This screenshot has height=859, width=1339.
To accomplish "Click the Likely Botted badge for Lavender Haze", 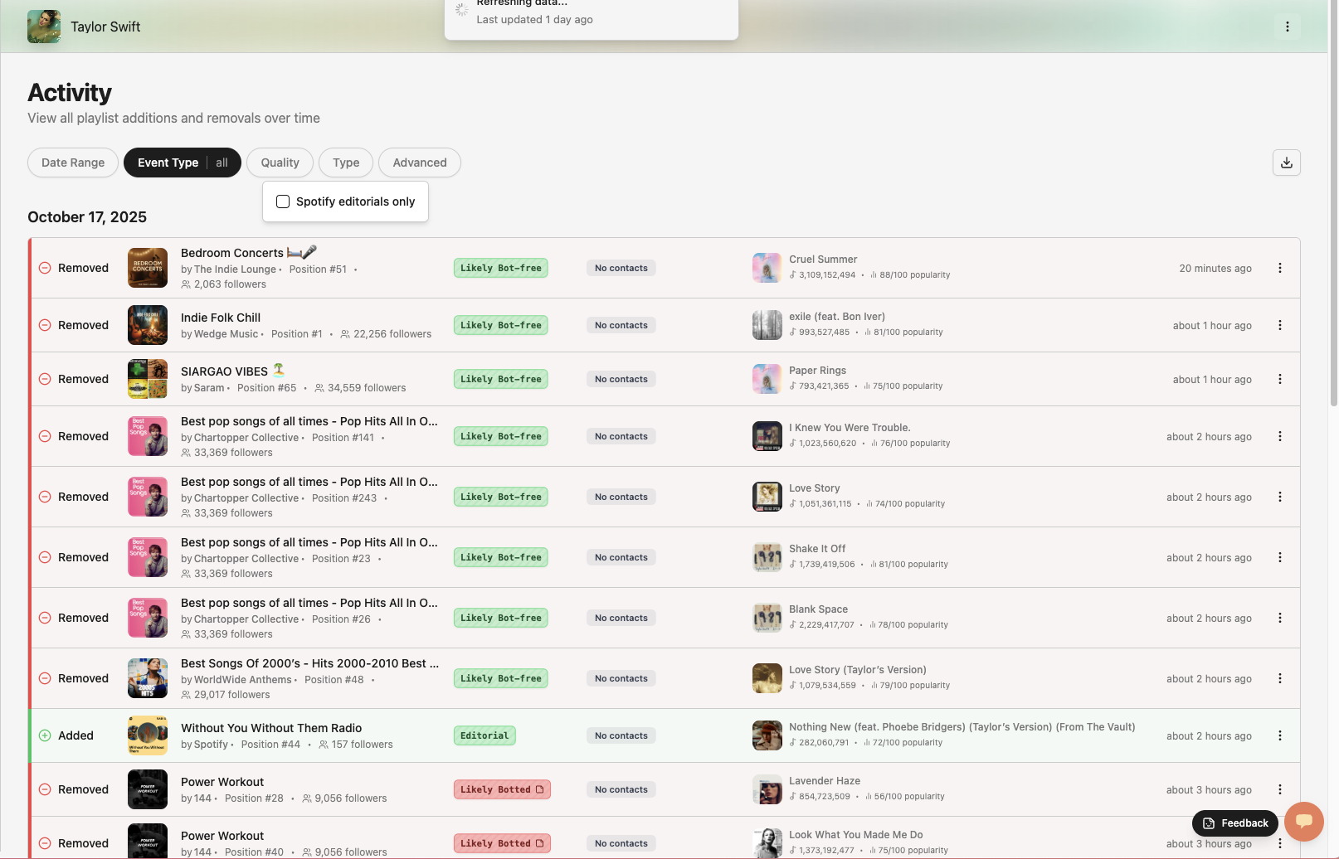I will tap(501, 789).
